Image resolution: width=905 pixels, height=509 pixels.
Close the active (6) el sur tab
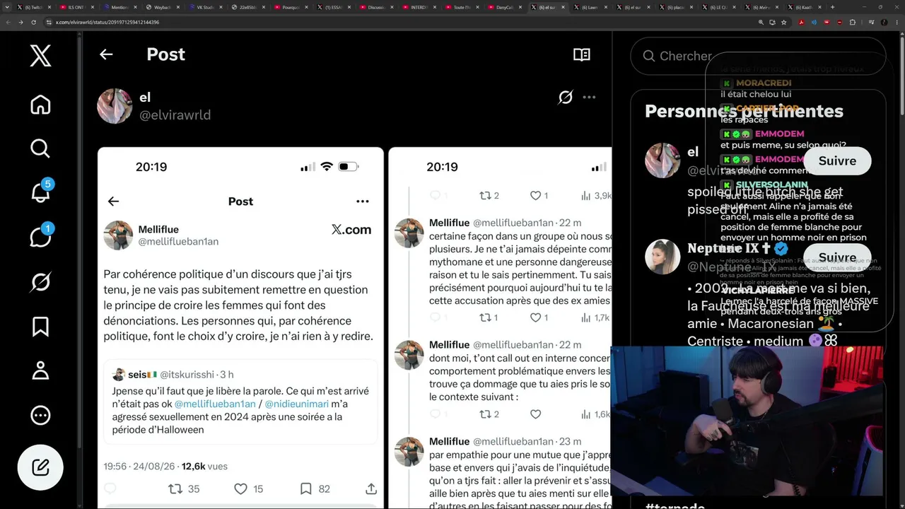(x=562, y=7)
